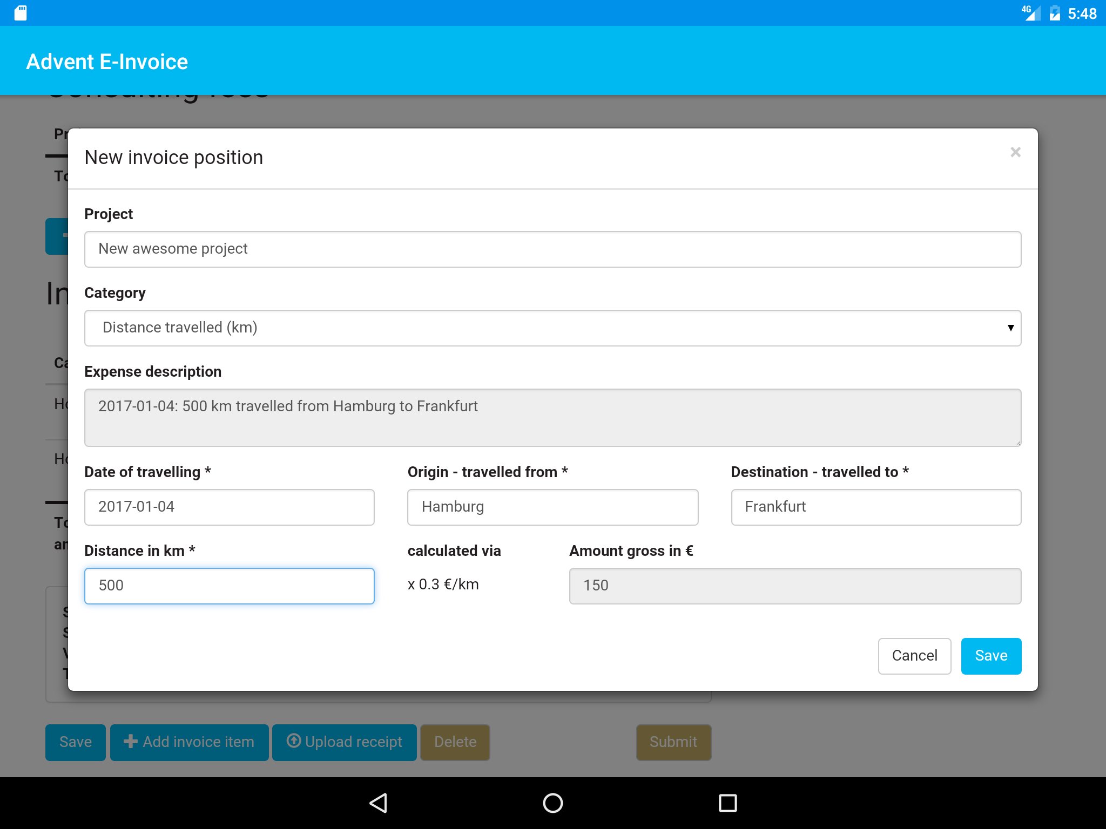Tap the notification icon at top left
The height and width of the screenshot is (829, 1106).
(x=20, y=13)
